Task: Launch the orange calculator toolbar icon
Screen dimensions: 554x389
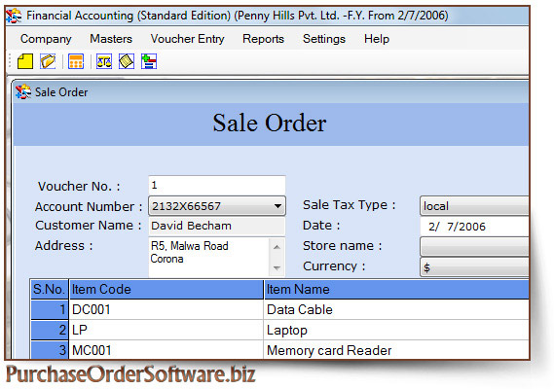Action: (76, 61)
